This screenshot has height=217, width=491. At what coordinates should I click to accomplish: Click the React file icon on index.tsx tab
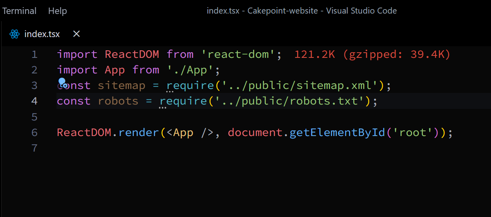(x=15, y=34)
